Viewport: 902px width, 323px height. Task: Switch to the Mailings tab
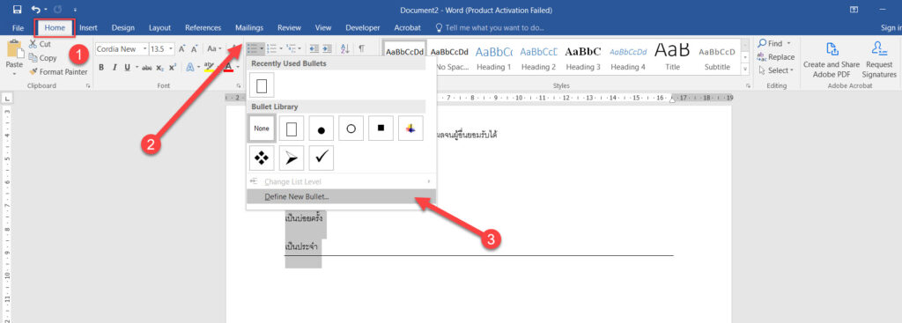249,27
